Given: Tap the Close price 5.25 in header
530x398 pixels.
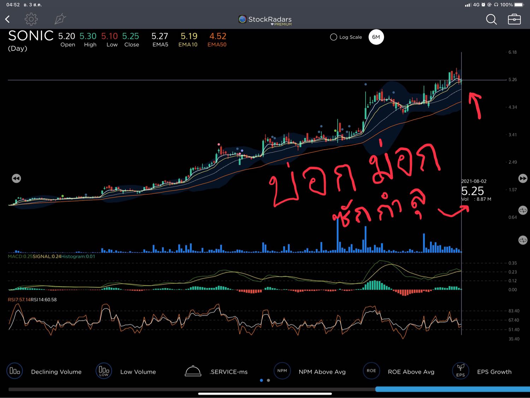Looking at the screenshot, I should pyautogui.click(x=131, y=36).
